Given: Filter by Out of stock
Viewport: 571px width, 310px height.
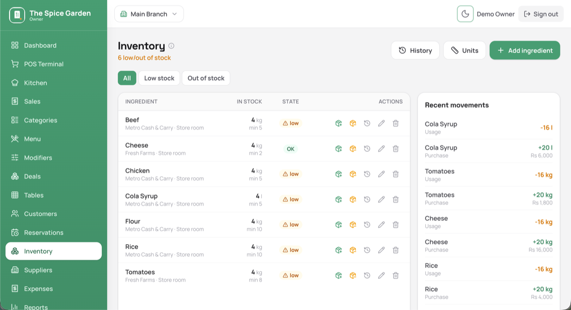Looking at the screenshot, I should [x=206, y=78].
